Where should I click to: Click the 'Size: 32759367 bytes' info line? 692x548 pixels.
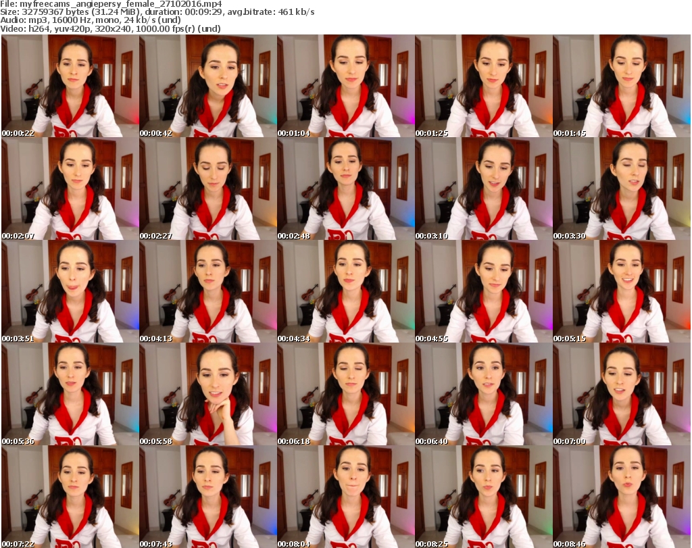157,12
